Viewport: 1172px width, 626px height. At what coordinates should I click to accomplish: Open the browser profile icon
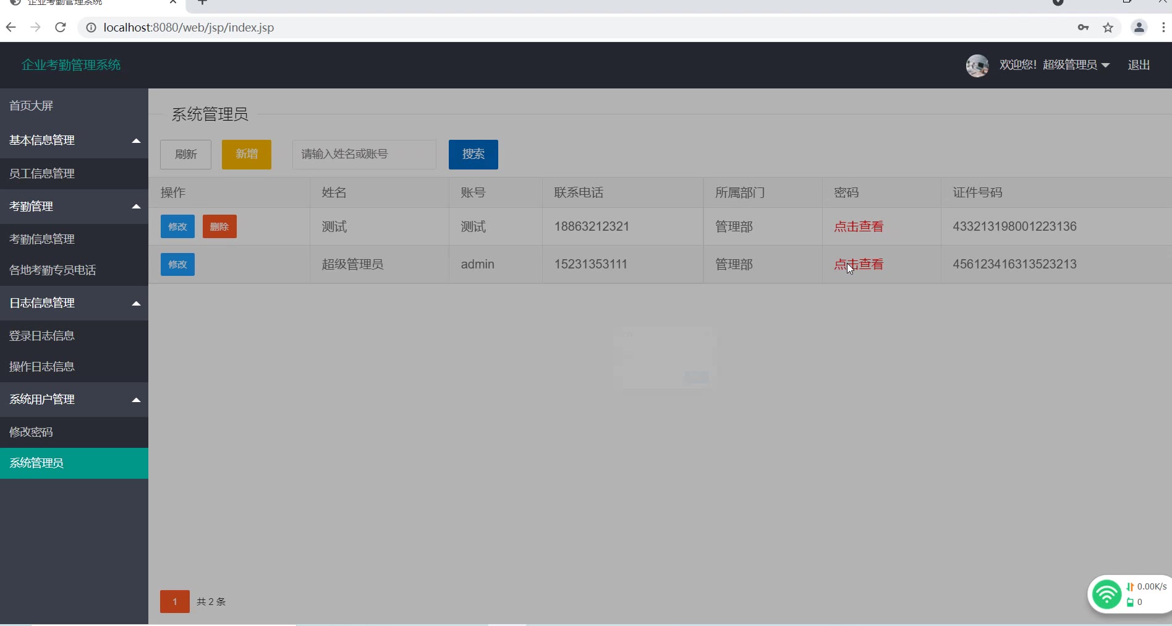pyautogui.click(x=1139, y=27)
